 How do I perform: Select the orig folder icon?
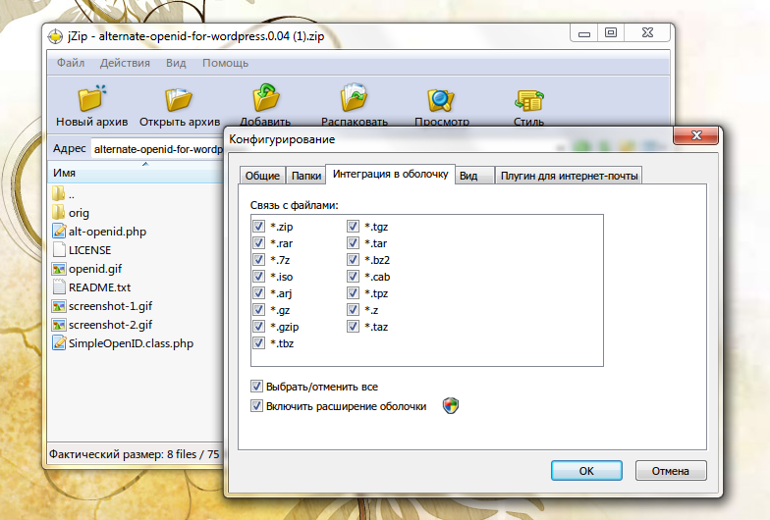[x=59, y=212]
